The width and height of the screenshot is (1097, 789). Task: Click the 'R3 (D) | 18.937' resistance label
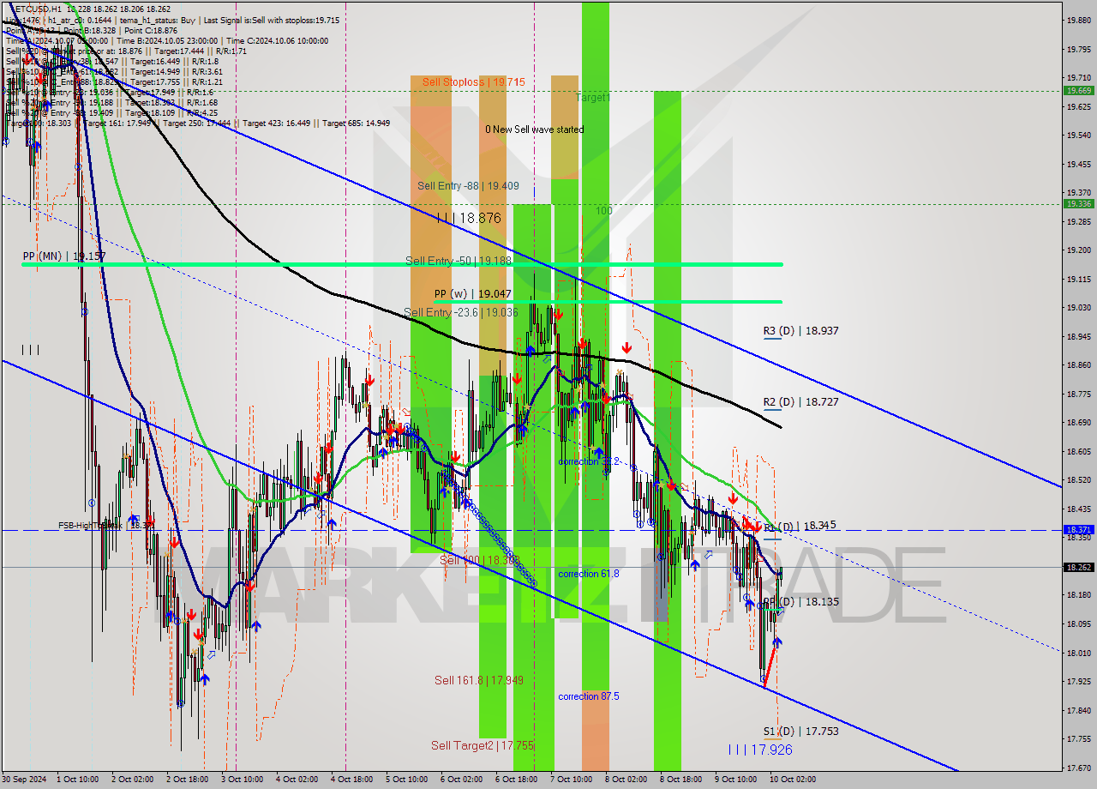(800, 330)
